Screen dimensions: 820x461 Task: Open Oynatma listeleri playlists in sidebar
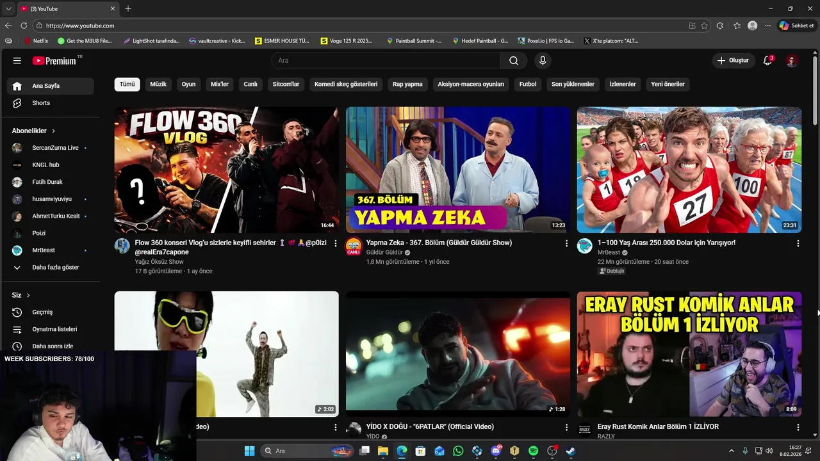pyautogui.click(x=51, y=329)
